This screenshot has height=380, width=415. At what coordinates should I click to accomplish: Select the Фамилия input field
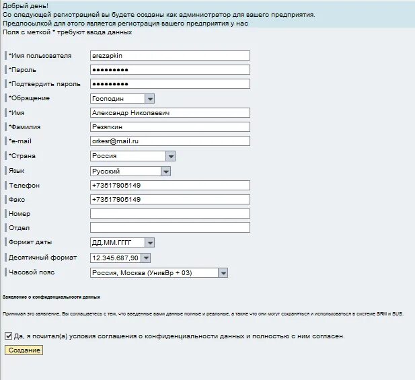pos(169,127)
